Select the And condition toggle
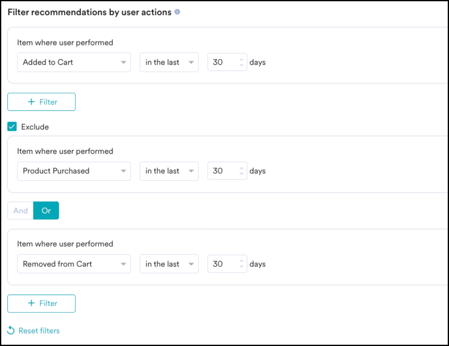 (x=21, y=211)
